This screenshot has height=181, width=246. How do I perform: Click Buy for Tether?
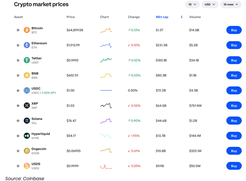click(234, 60)
